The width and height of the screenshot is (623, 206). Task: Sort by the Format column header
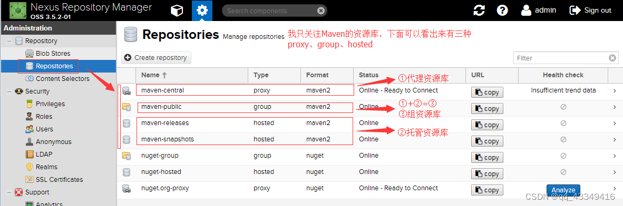(327, 75)
